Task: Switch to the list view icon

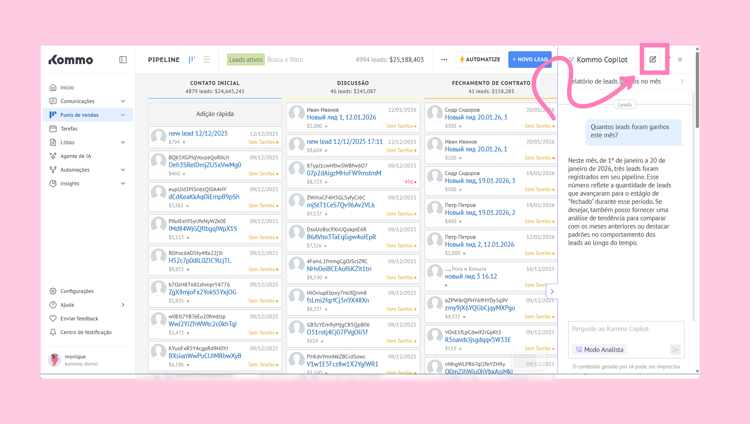Action: pyautogui.click(x=207, y=60)
